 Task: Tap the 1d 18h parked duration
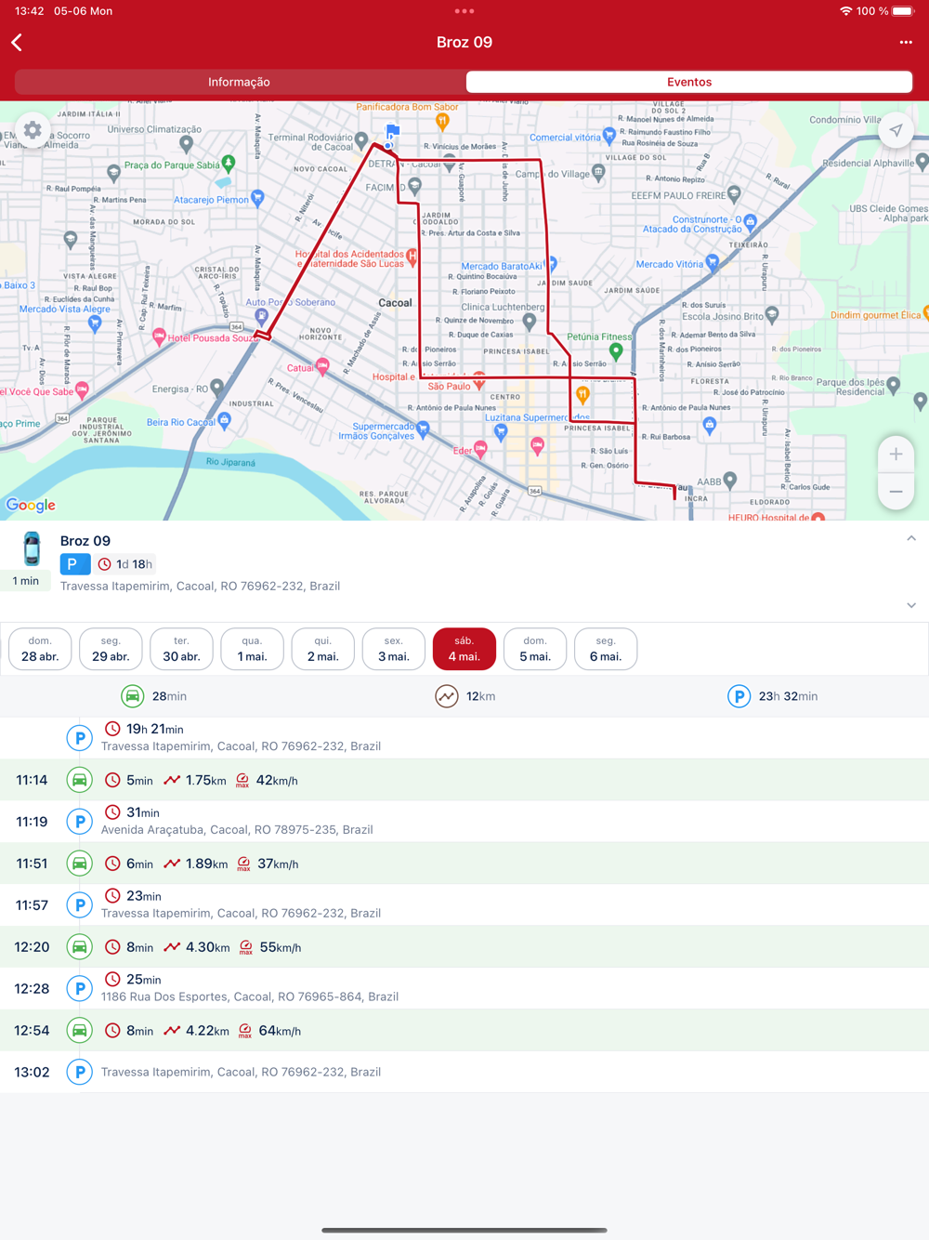(134, 564)
